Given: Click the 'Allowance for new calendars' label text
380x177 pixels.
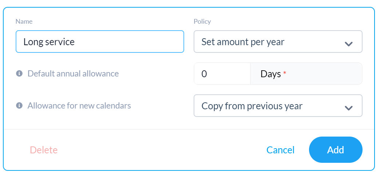Looking at the screenshot, I should click(79, 106).
